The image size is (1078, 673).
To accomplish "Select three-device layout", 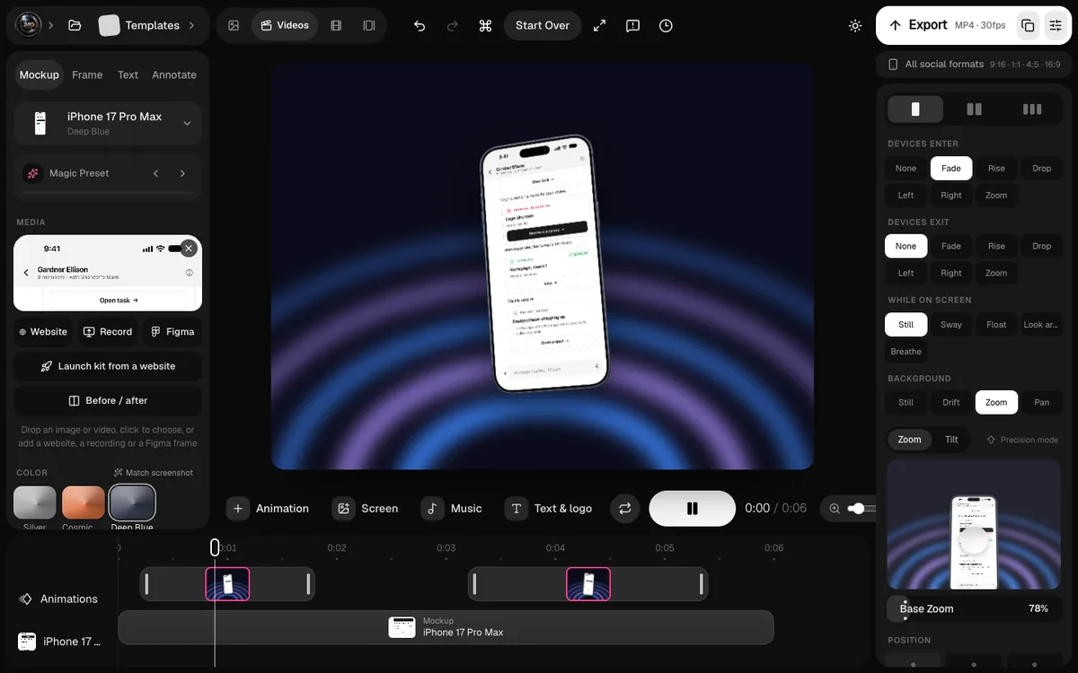I will click(x=1032, y=109).
